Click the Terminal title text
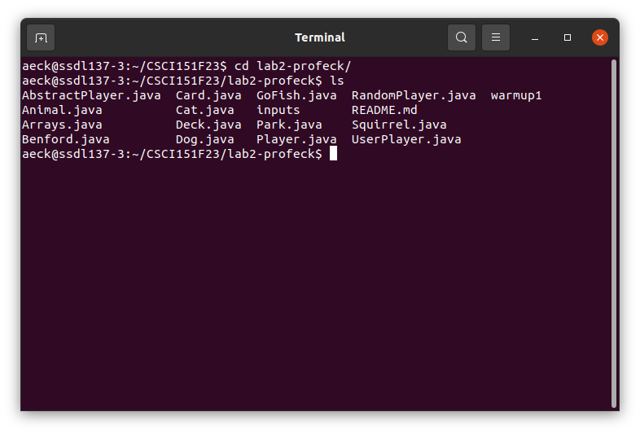 (x=319, y=37)
